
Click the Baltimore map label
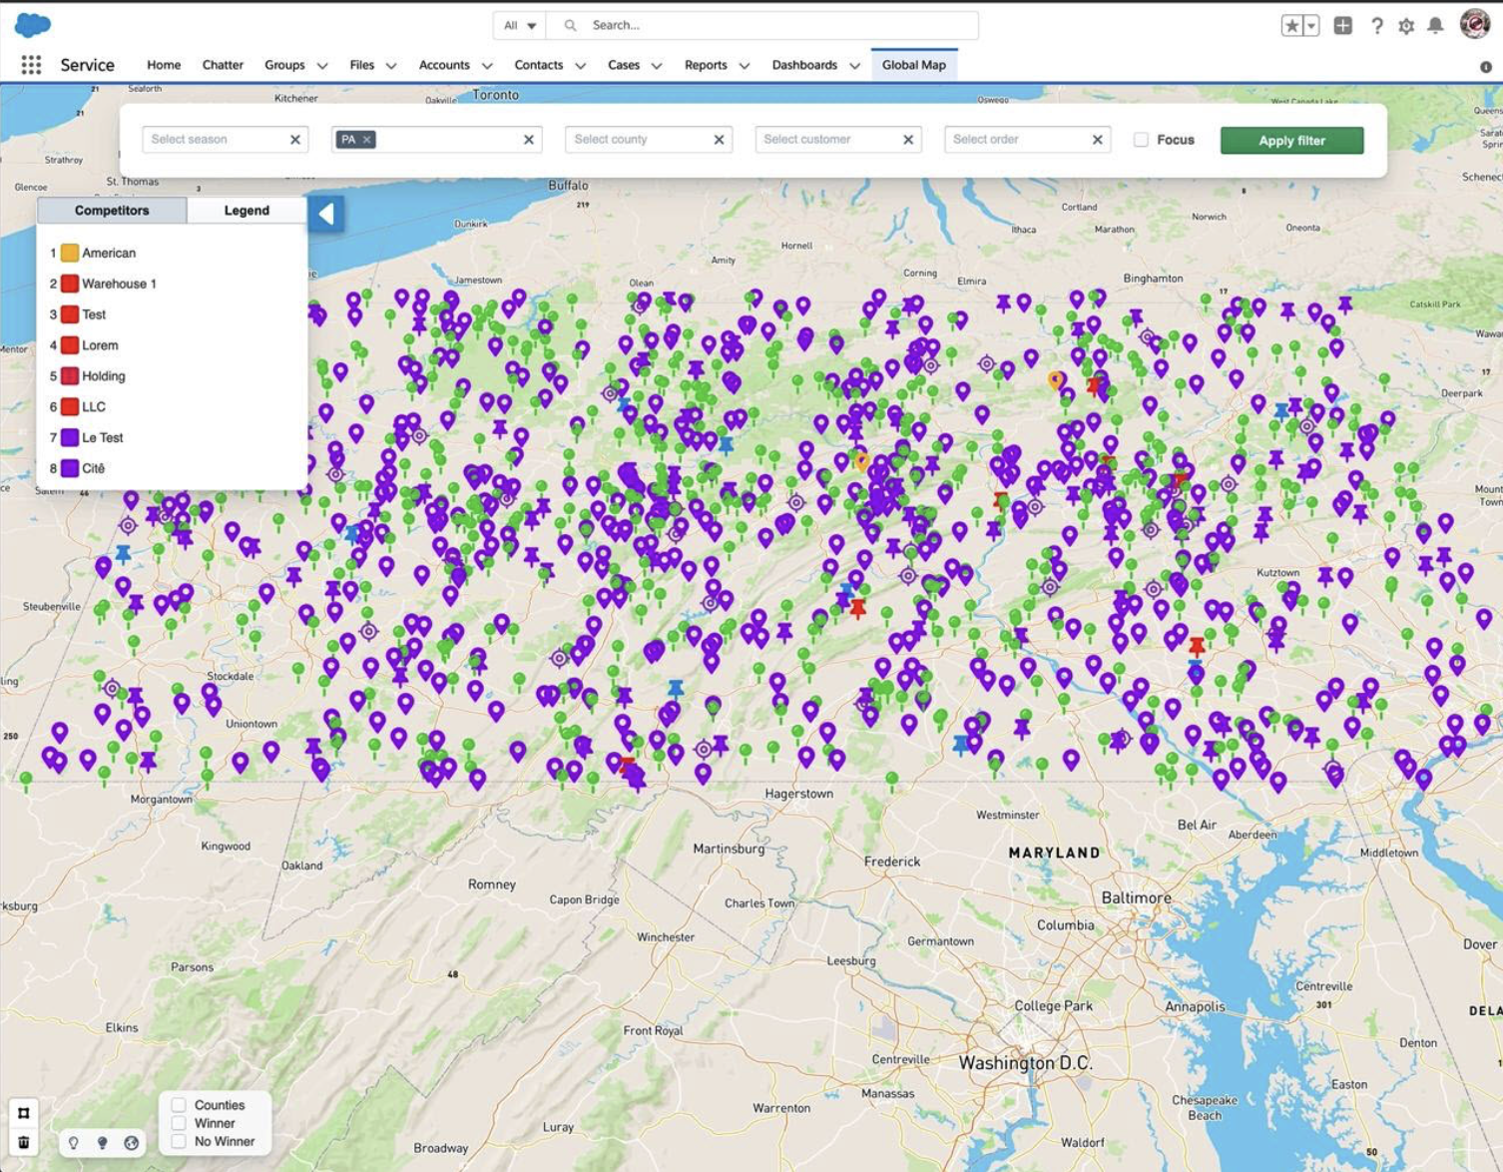1136,897
